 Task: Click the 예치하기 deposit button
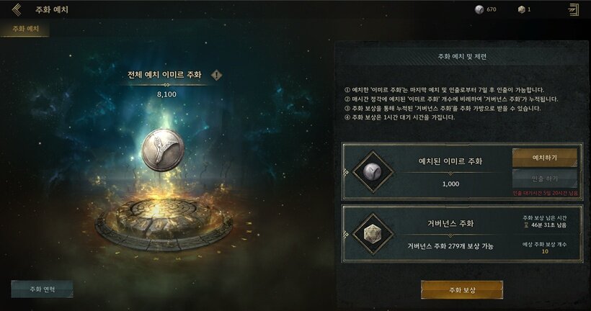pos(544,158)
